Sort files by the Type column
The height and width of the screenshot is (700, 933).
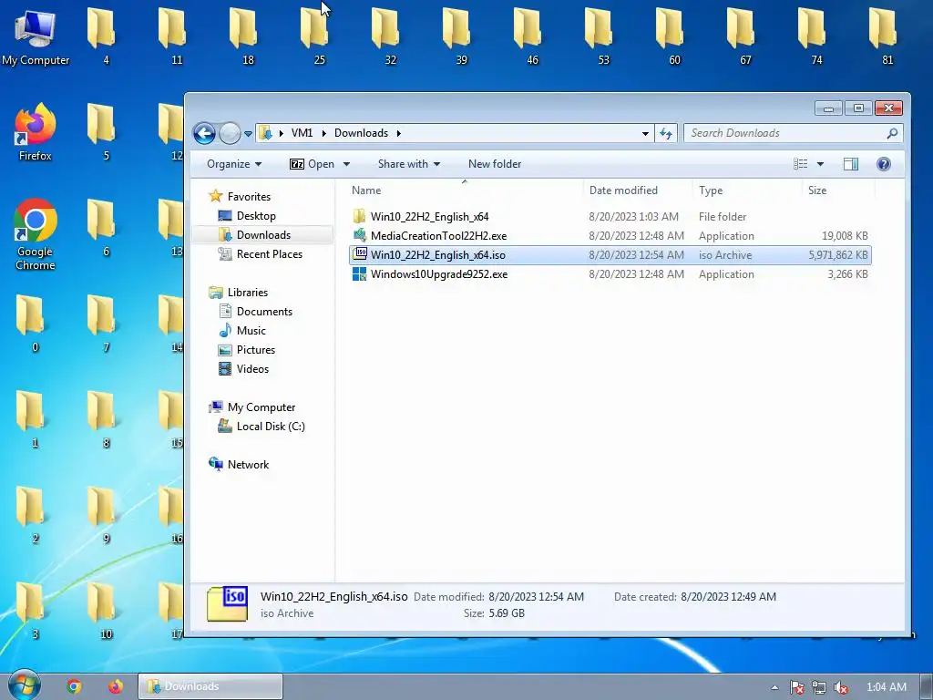711,190
